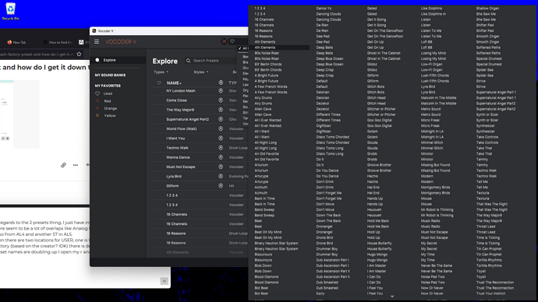Click the heart icon in the top bar
538x302 pixels.
[232, 41]
